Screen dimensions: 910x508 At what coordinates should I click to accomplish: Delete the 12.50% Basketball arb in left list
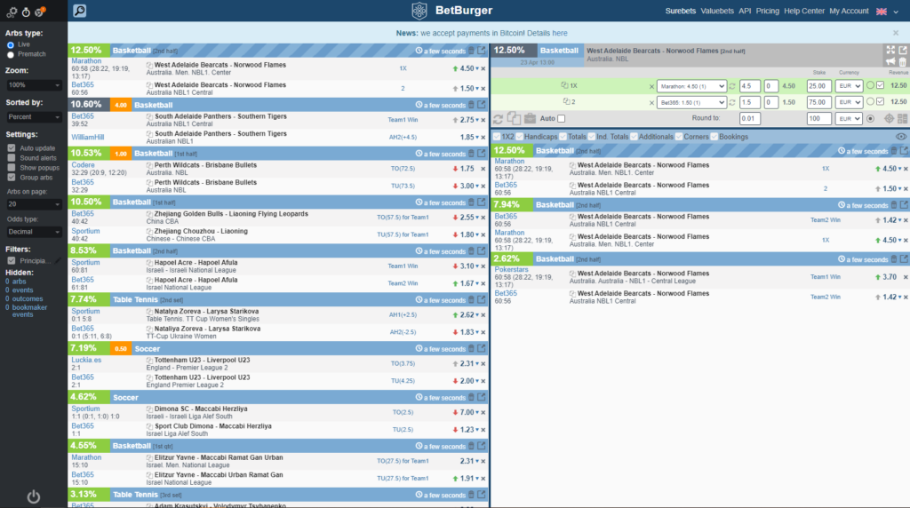[x=471, y=51]
